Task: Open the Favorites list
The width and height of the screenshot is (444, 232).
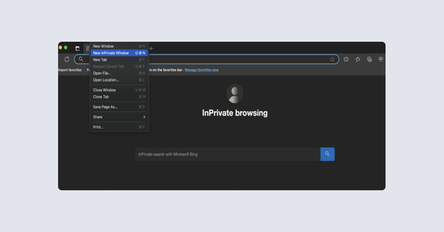Action: pos(357,59)
